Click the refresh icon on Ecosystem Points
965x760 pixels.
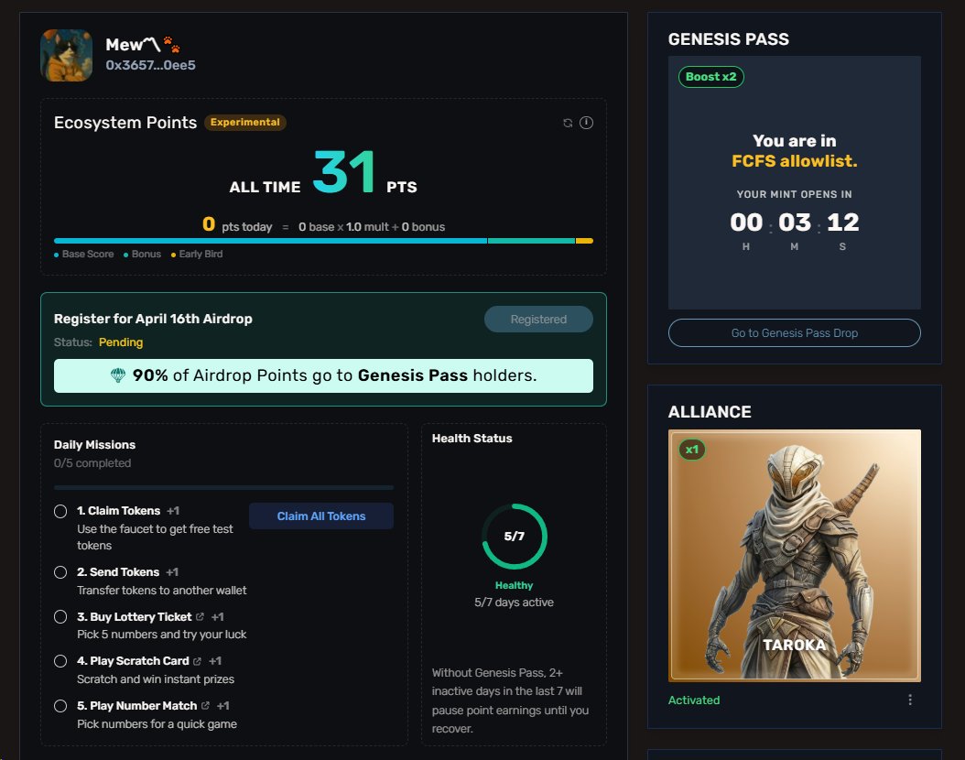pyautogui.click(x=568, y=122)
